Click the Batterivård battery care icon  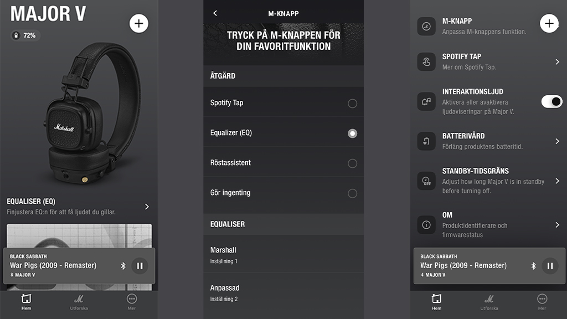(426, 141)
